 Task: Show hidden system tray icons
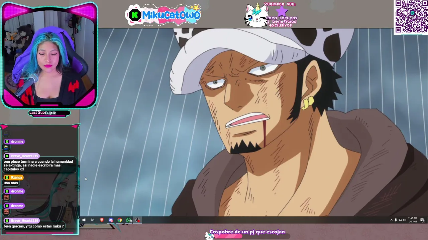point(391,220)
